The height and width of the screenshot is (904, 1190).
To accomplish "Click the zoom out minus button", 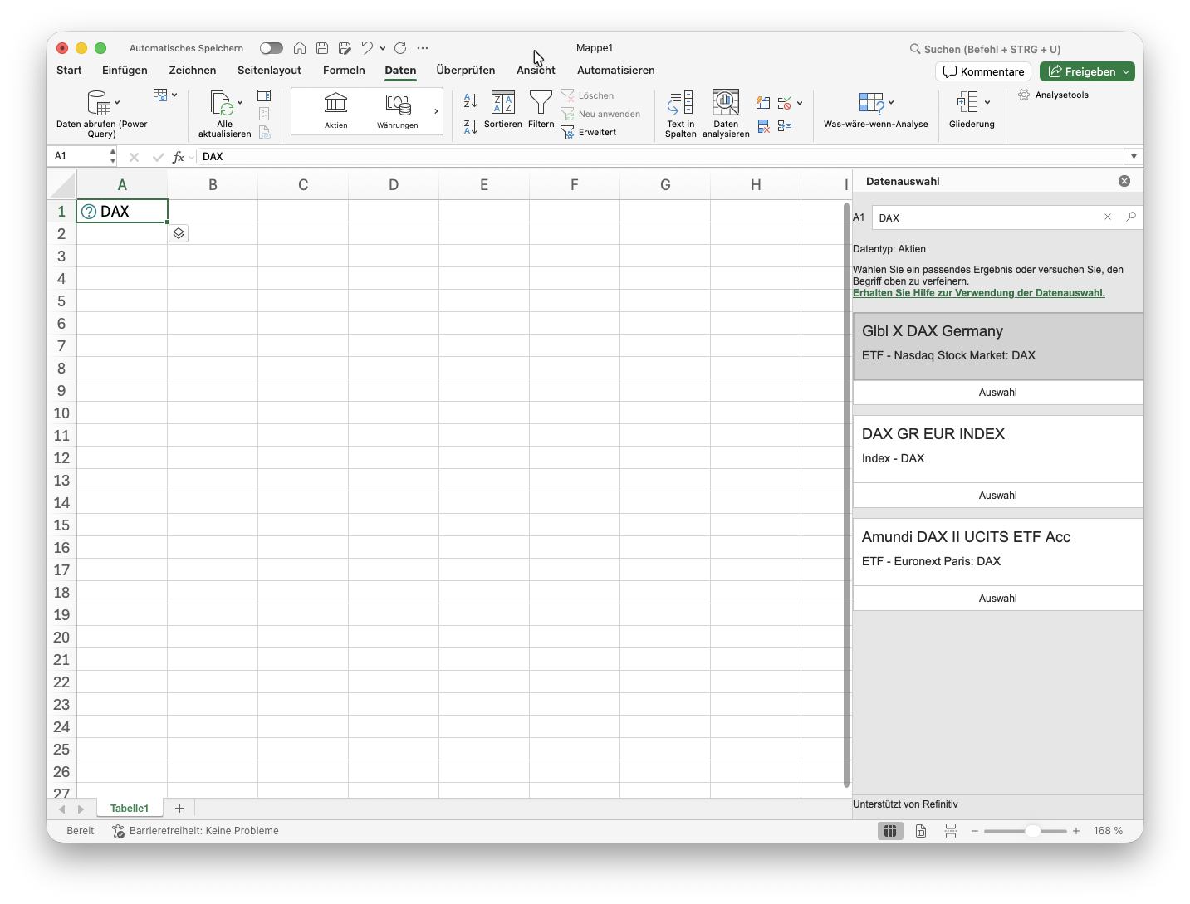I will [975, 831].
